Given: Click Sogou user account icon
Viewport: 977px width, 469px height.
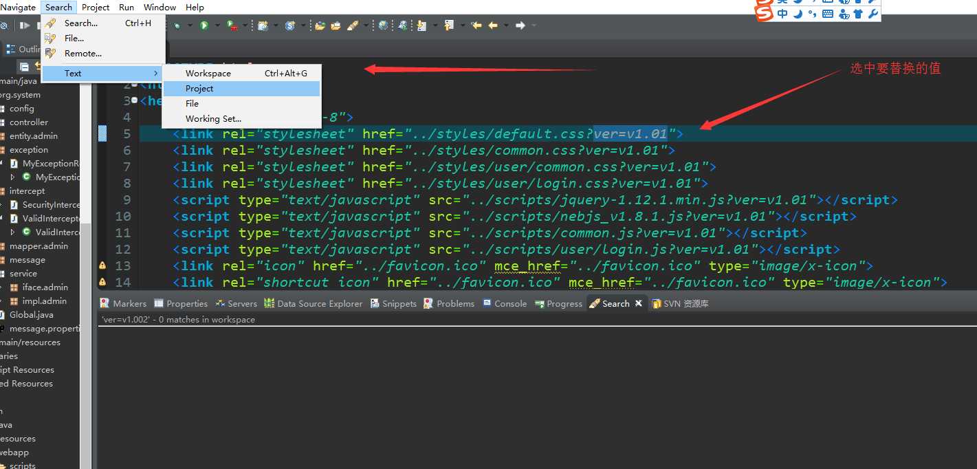Looking at the screenshot, I should [x=843, y=13].
